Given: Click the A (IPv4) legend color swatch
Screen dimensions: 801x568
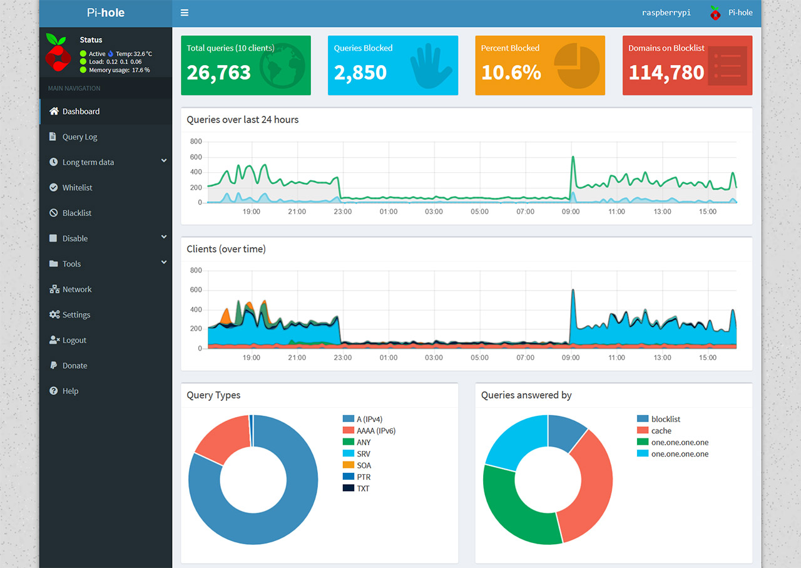Looking at the screenshot, I should click(349, 419).
